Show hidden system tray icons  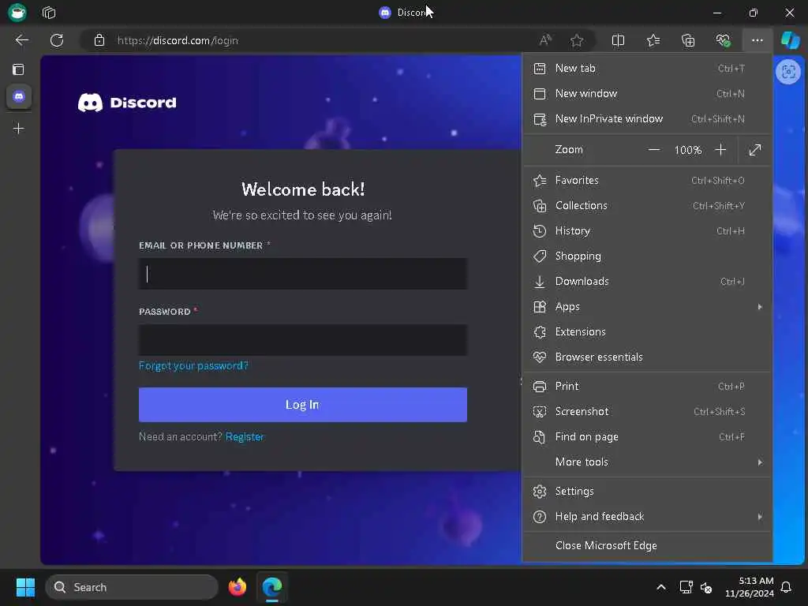coord(661,587)
